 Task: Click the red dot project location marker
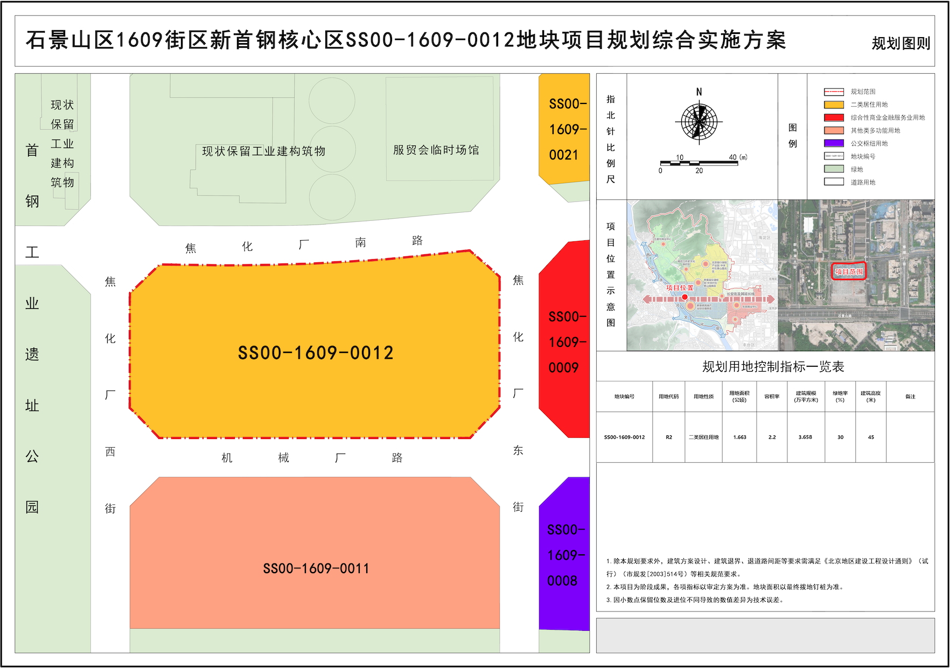click(x=684, y=297)
